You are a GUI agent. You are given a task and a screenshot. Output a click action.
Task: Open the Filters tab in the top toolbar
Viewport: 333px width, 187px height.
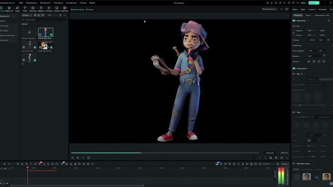click(49, 9)
